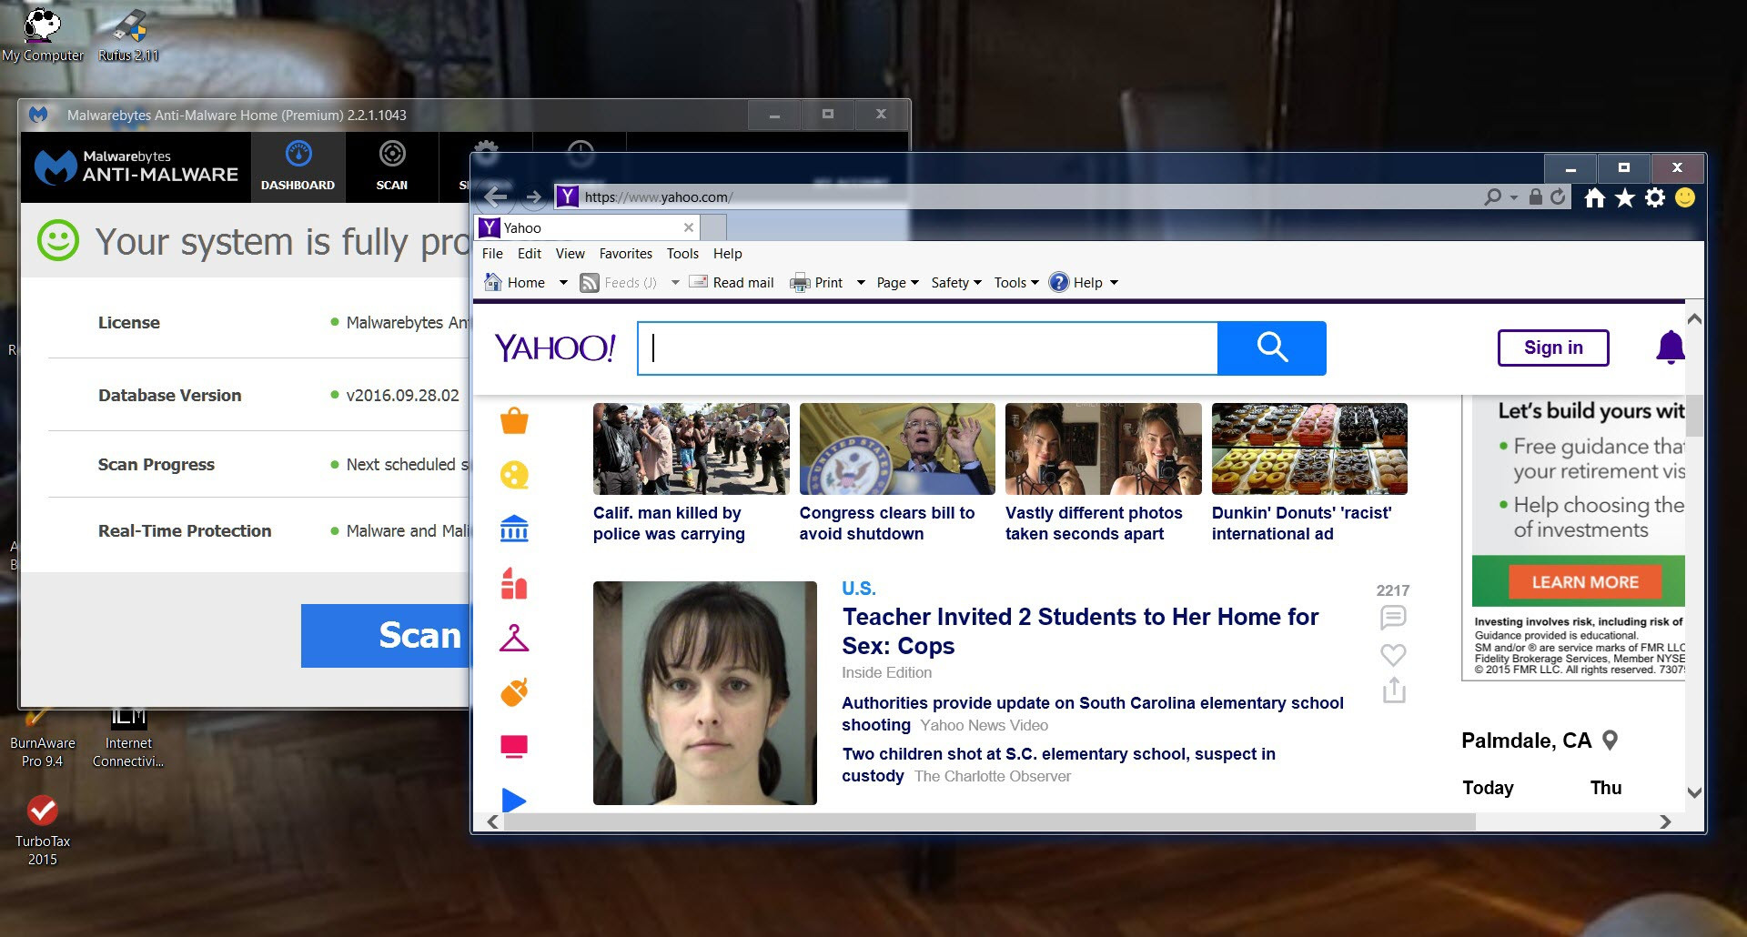The image size is (1747, 937).
Task: Open Malwarebytes Scan tab icon
Action: (392, 154)
